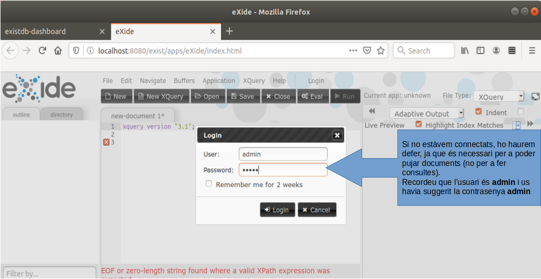Click the Filter by input field

(x=49, y=273)
